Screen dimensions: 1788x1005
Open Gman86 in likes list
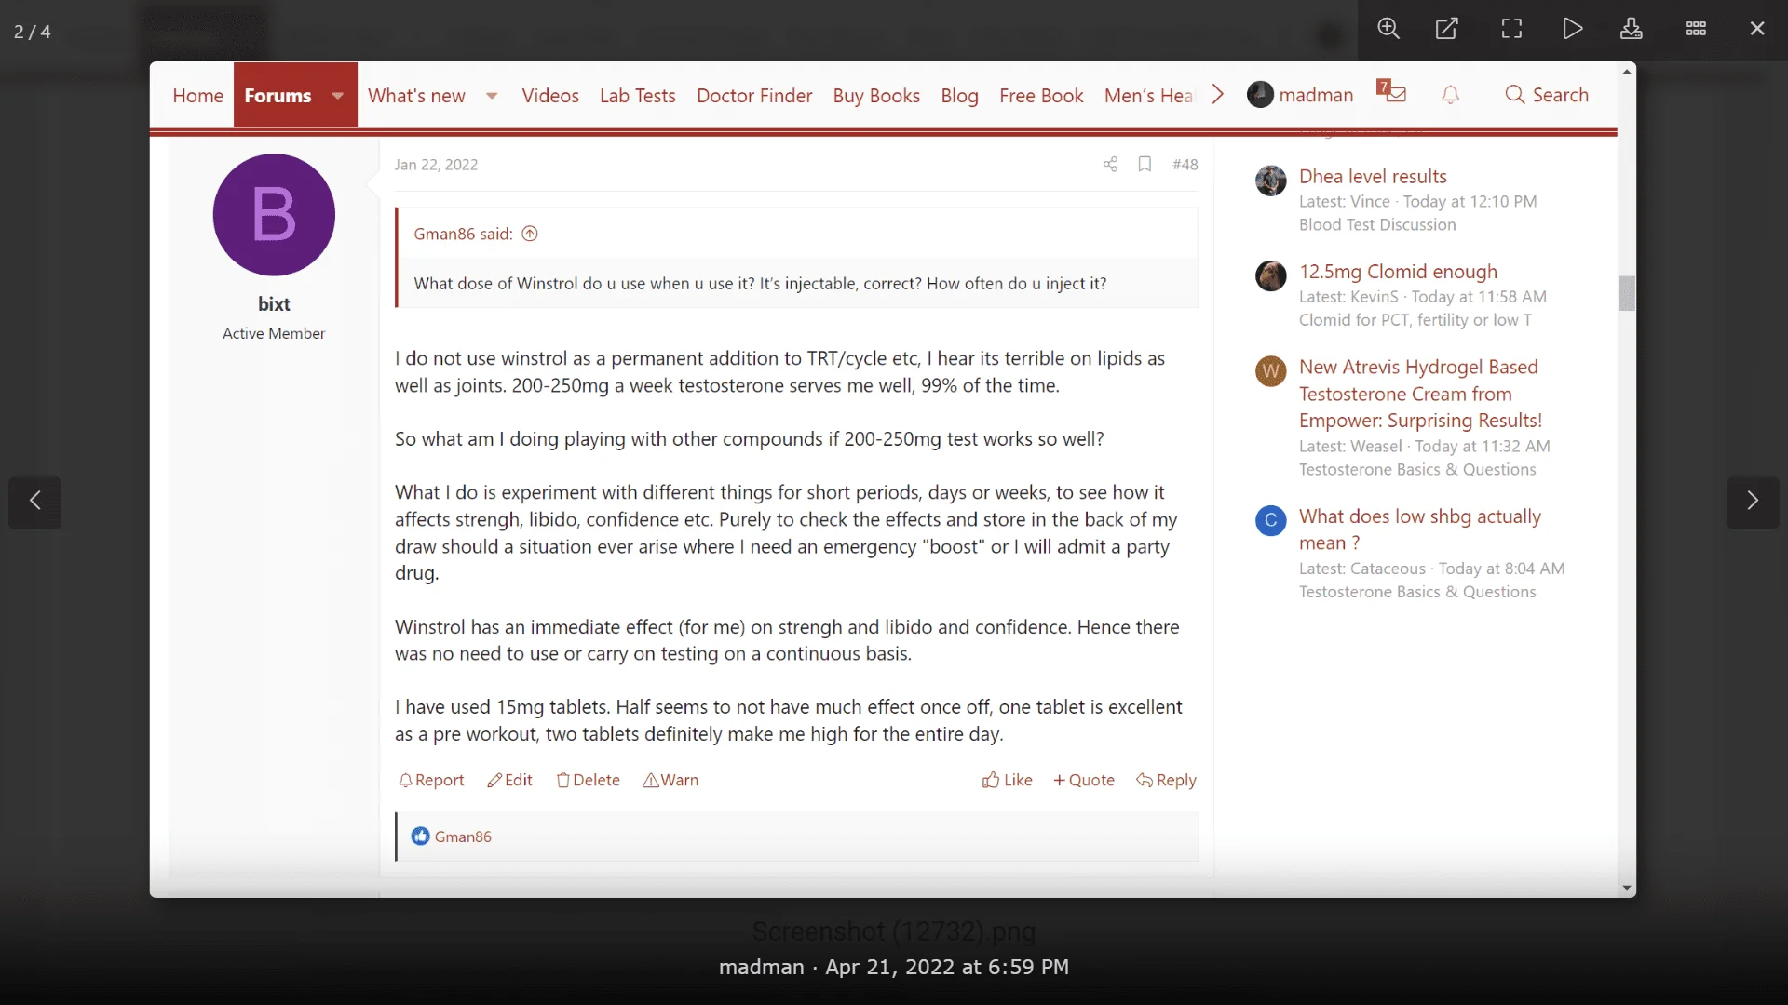[463, 837]
